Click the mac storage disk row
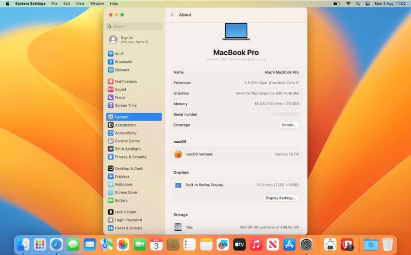The width and height of the screenshot is (411, 255). tap(236, 227)
